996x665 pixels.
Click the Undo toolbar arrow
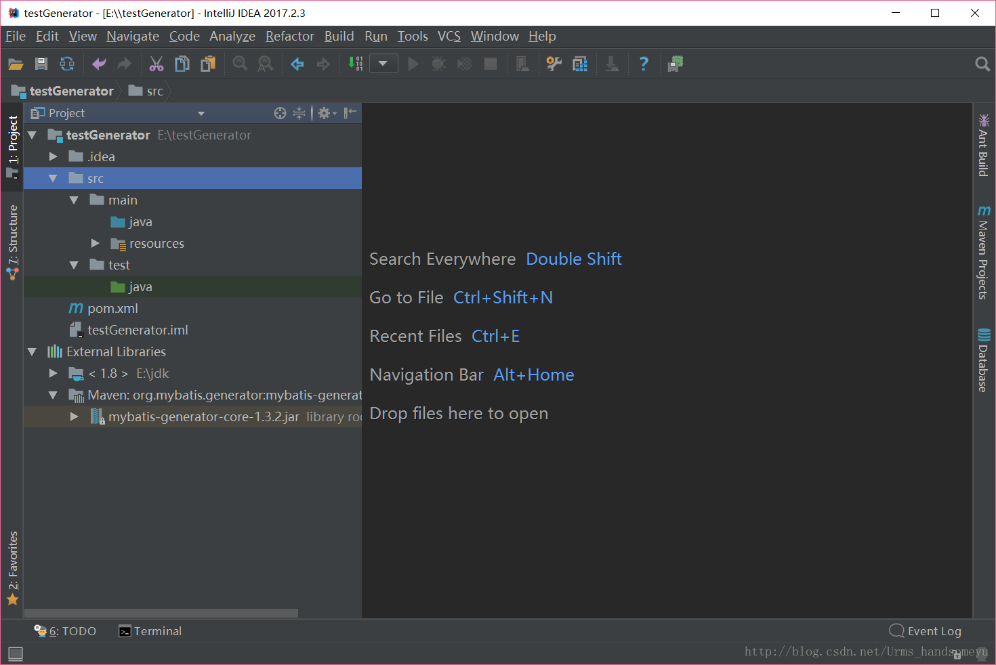click(x=99, y=64)
